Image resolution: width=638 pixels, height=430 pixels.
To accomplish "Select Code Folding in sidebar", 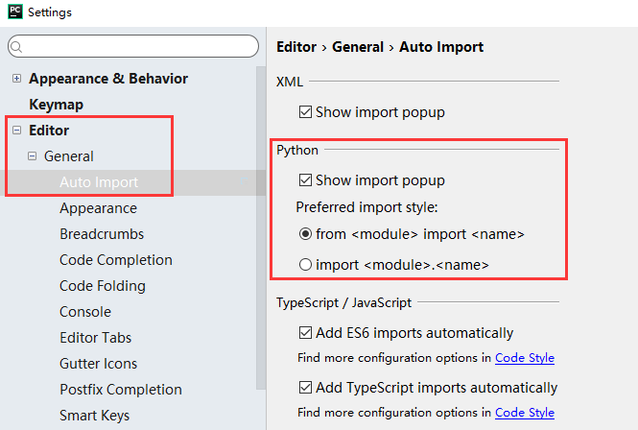I will 102,286.
